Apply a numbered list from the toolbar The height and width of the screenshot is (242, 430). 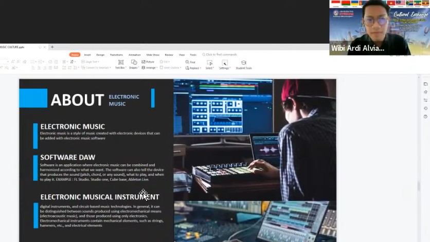tap(41, 62)
